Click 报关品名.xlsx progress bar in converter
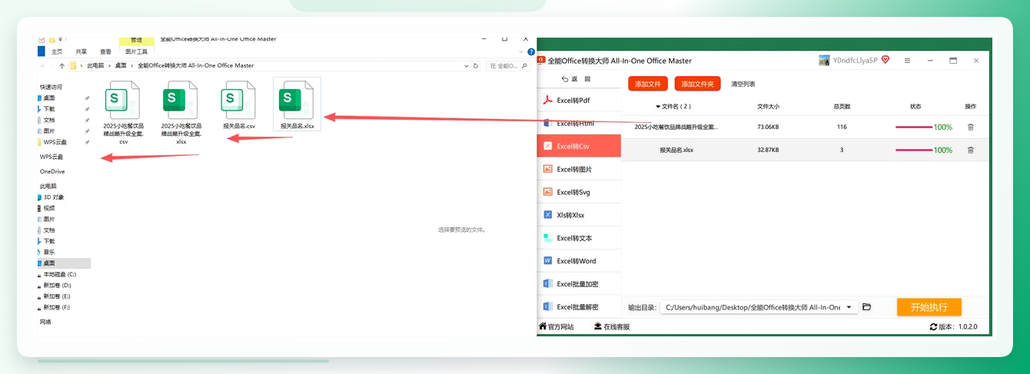Viewport: 1030px width, 374px height. 914,150
